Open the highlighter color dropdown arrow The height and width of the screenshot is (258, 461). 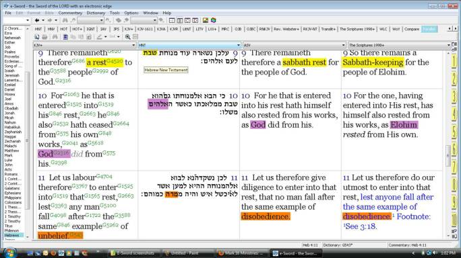[x=105, y=37]
